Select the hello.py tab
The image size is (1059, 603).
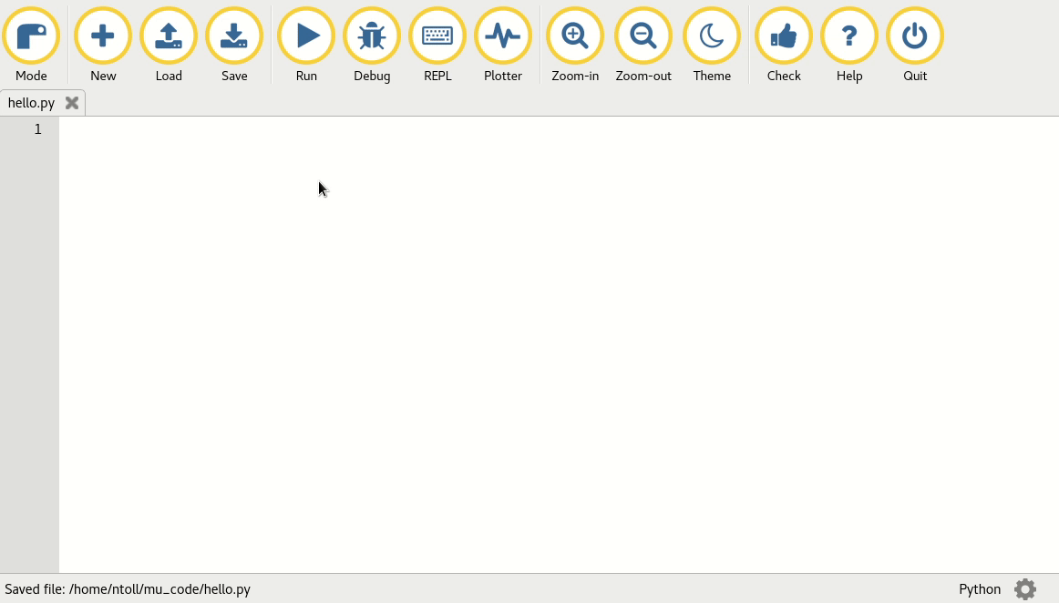32,103
